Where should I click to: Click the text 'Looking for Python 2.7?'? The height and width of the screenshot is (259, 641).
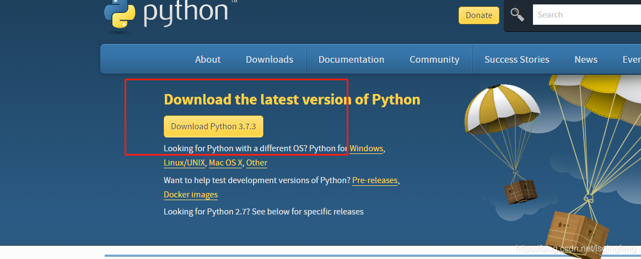click(x=207, y=212)
